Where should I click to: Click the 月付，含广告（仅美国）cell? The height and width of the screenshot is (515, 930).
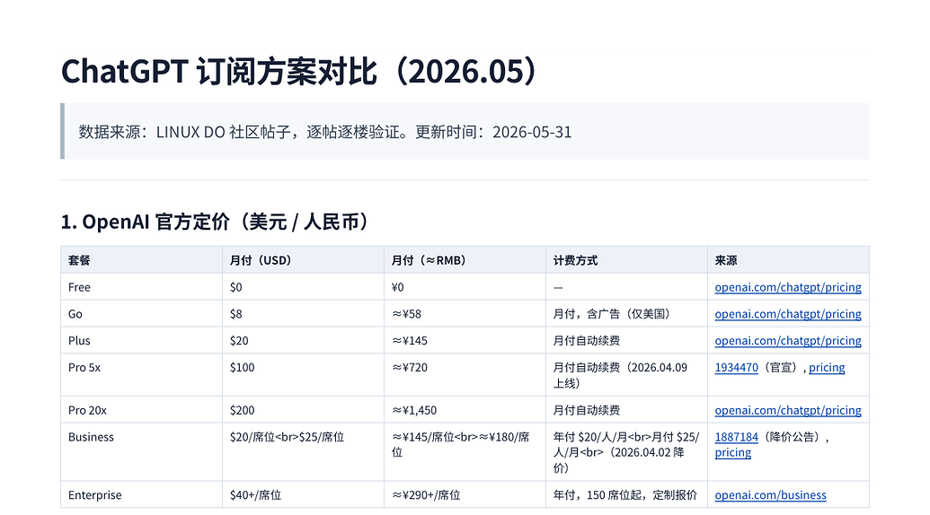tap(626, 314)
